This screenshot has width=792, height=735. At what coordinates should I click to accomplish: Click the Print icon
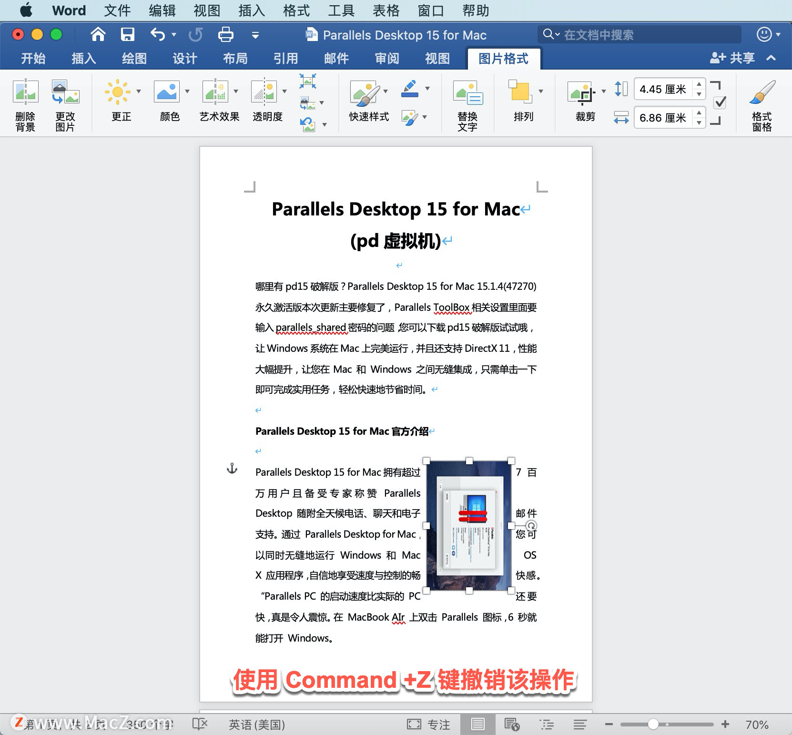click(x=225, y=34)
